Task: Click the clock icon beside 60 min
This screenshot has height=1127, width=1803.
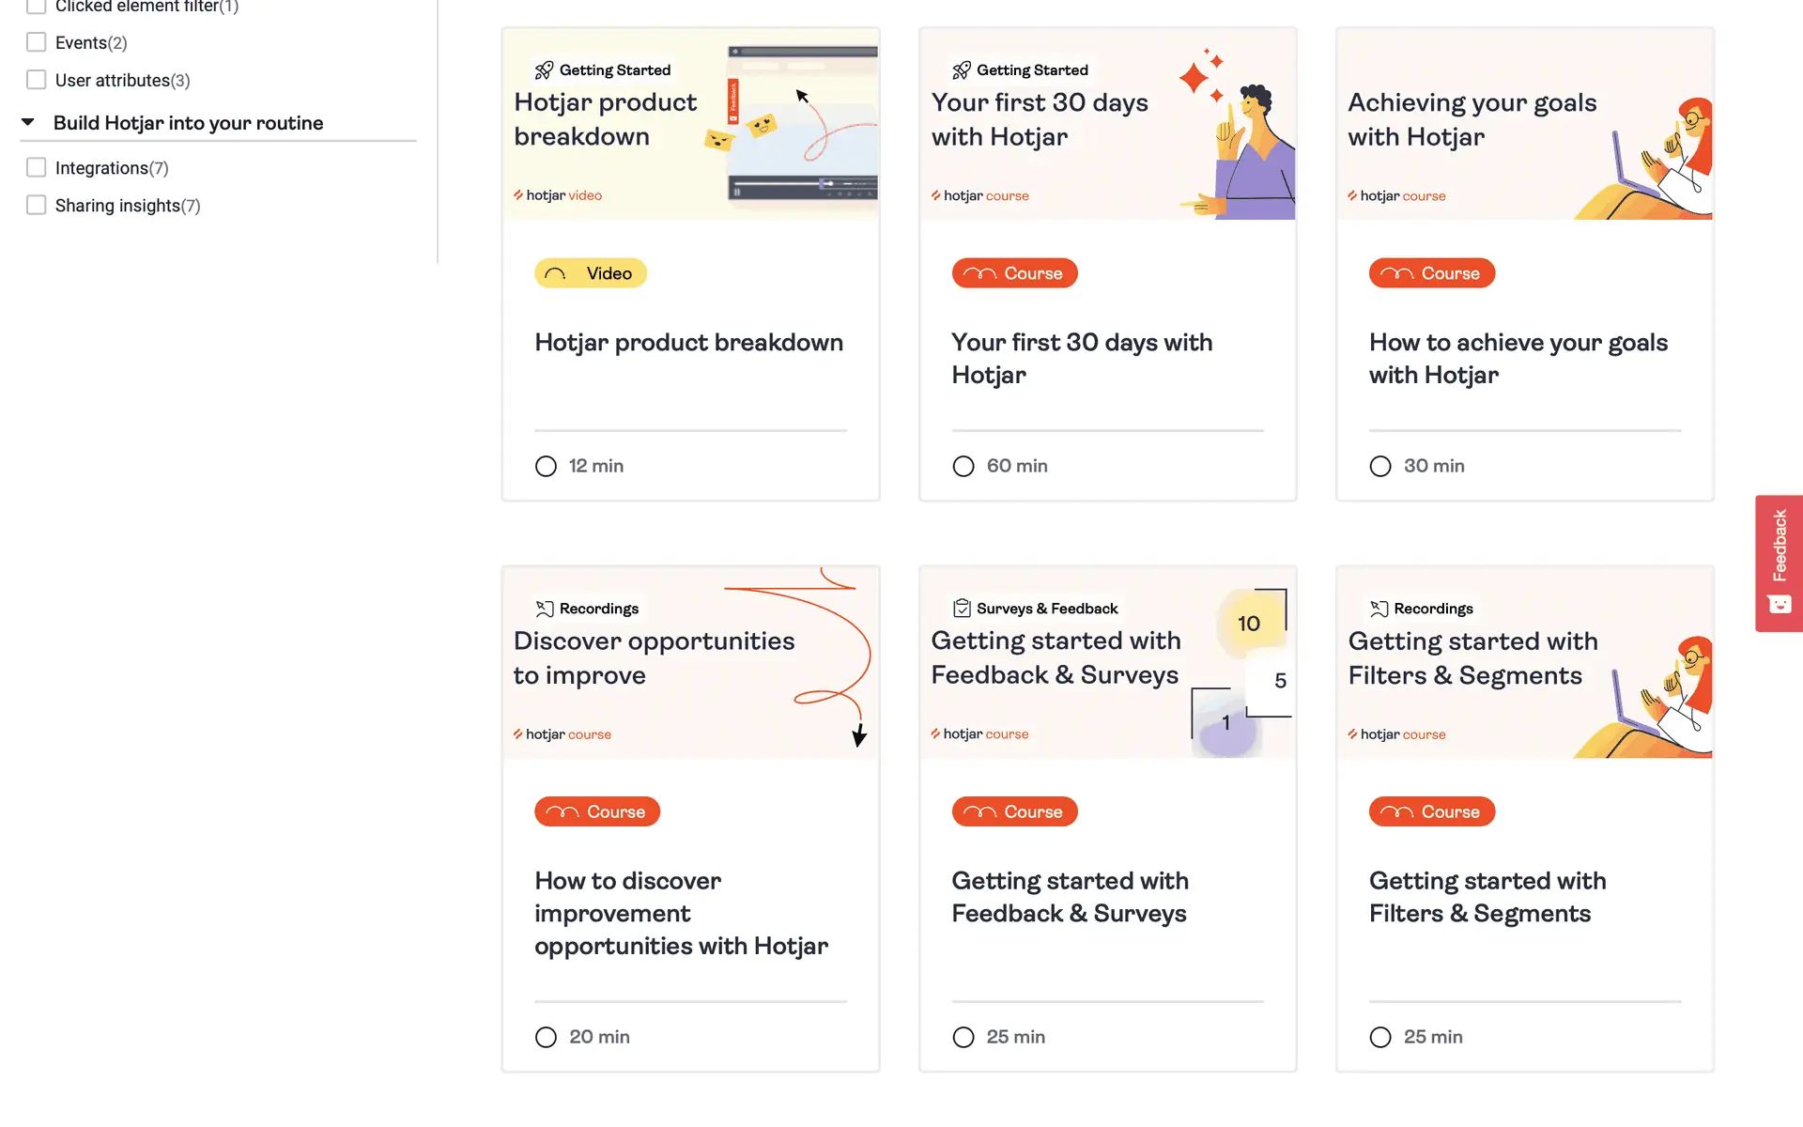Action: click(x=963, y=466)
